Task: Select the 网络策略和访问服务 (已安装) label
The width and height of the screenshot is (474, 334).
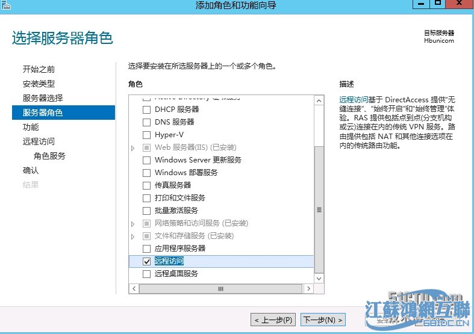Action: 201,223
